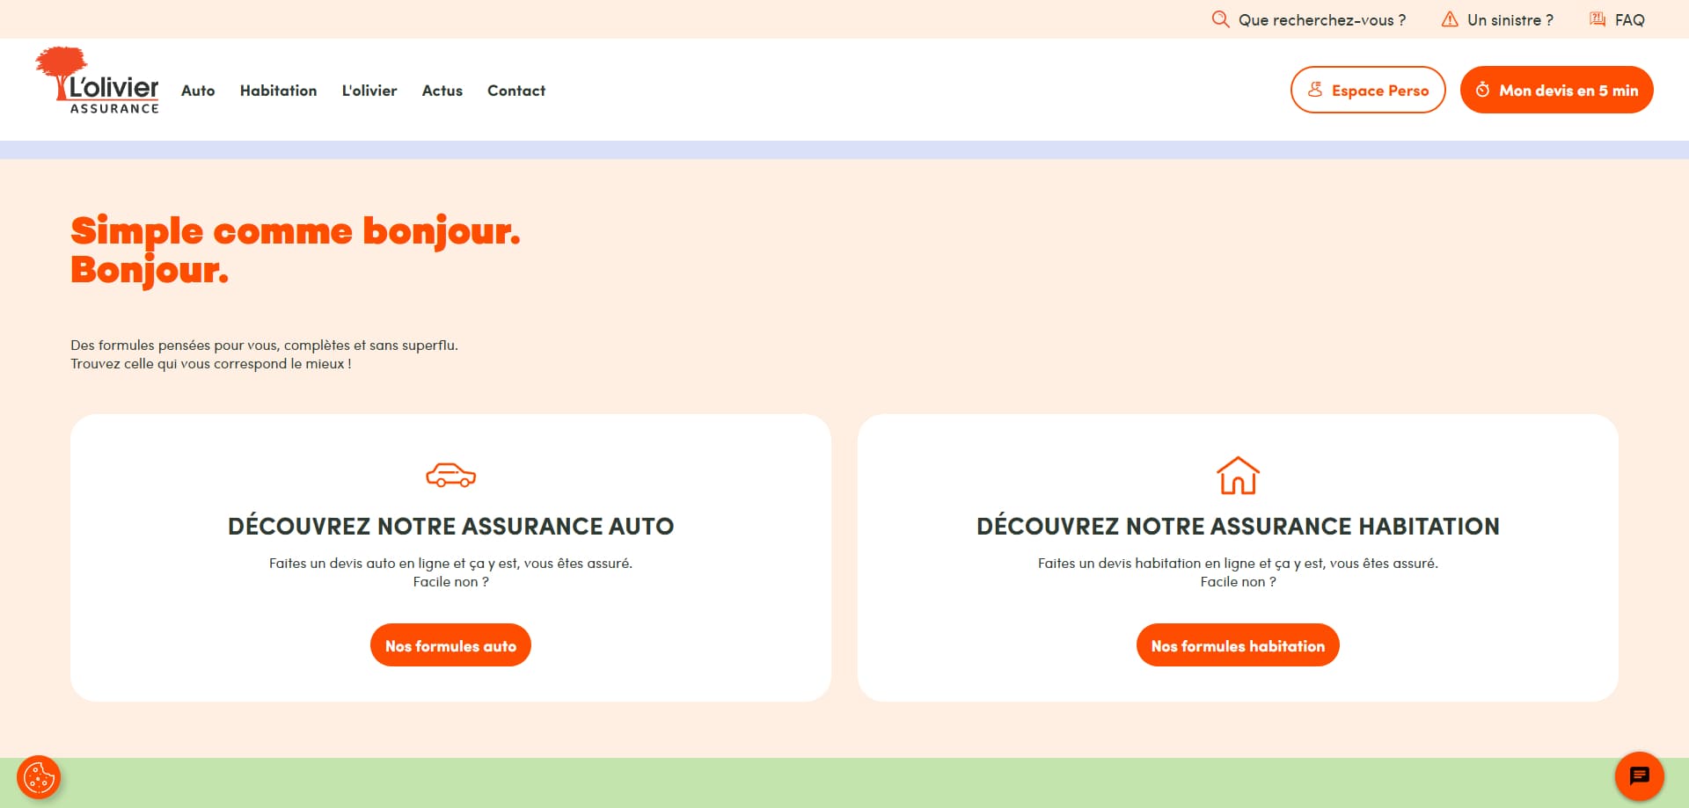This screenshot has width=1689, height=808.
Task: Click the sinistre warning triangle icon
Action: pos(1450,18)
